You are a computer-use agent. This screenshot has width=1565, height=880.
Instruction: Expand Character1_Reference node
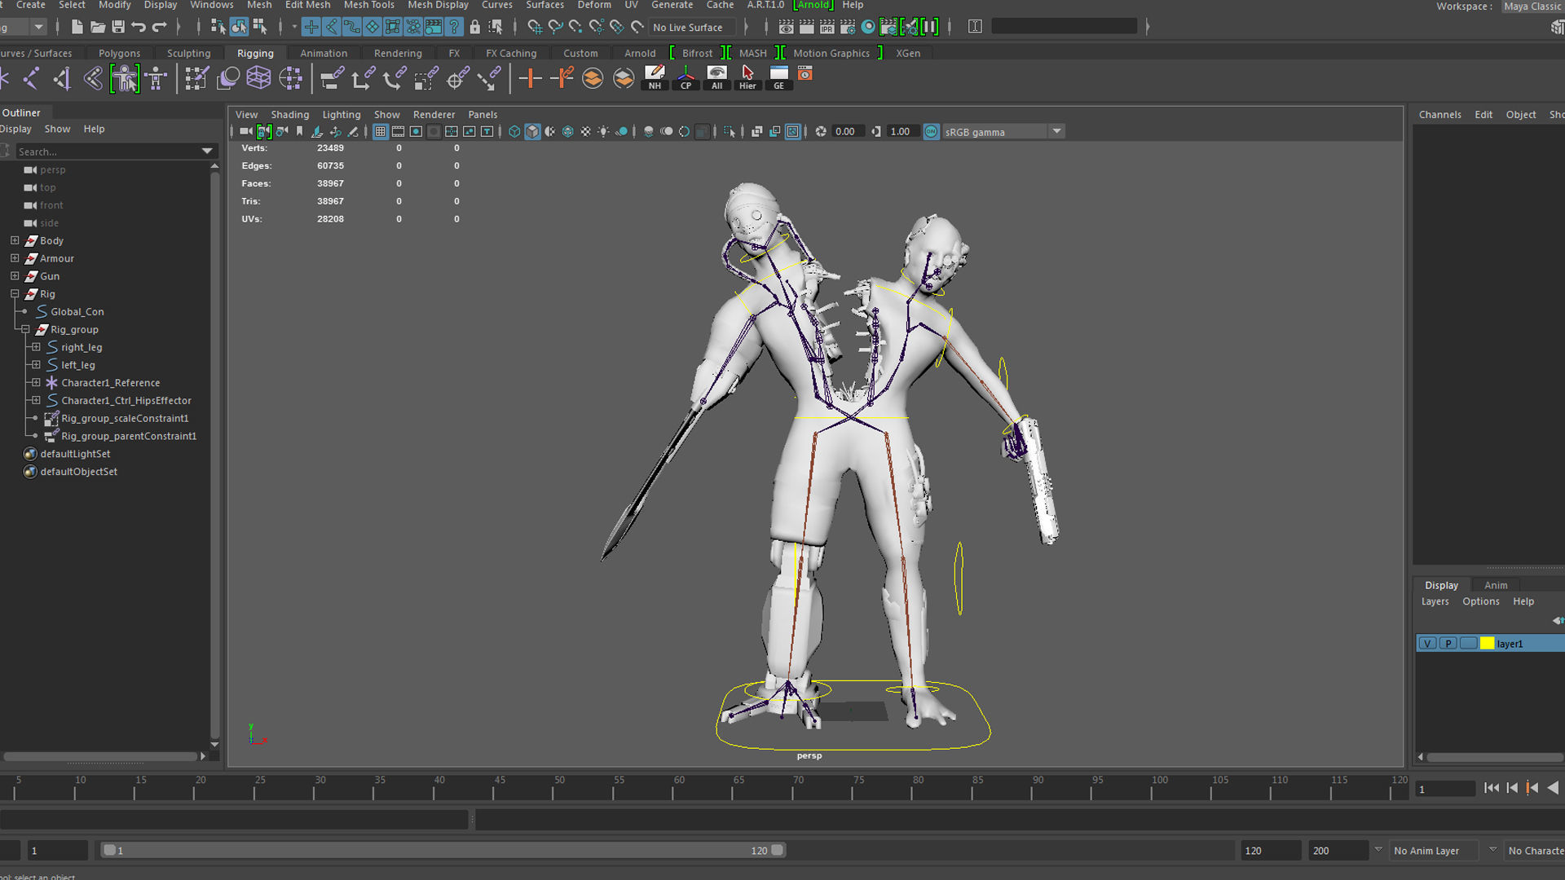[x=36, y=383]
